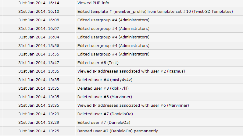Select 'Edited user #7 (DanieloOa)' entry
243x136 pixels.
(104, 122)
